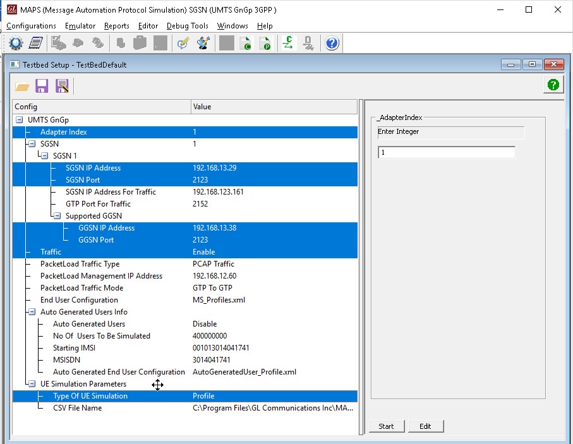The image size is (573, 444).
Task: Open the Emulator menu
Action: coord(80,26)
